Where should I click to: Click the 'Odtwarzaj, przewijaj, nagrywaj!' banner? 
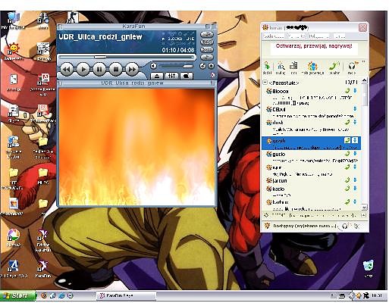point(314,46)
